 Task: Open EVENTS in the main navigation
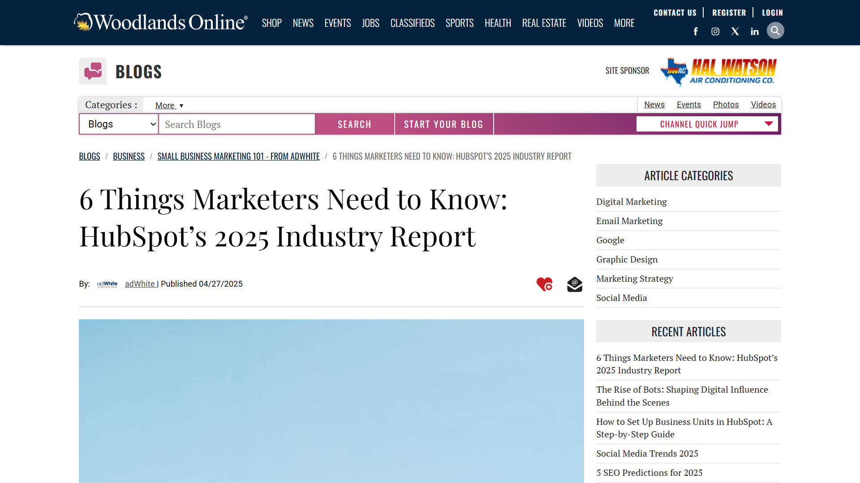(338, 23)
